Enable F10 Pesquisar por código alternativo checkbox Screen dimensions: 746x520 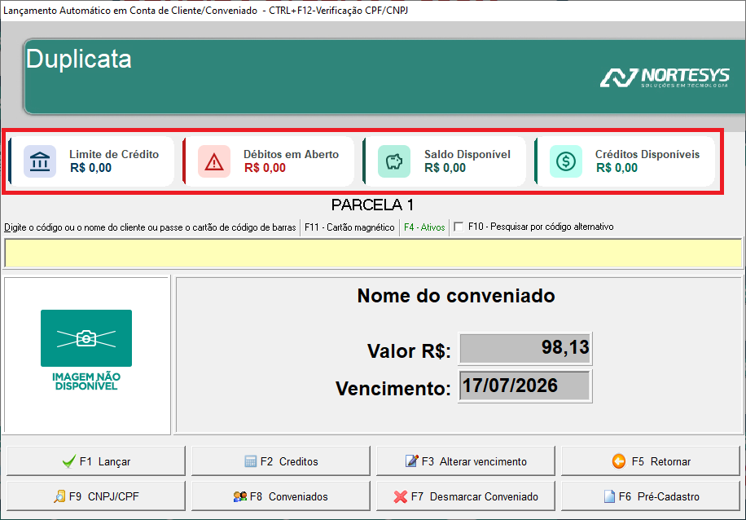(459, 227)
